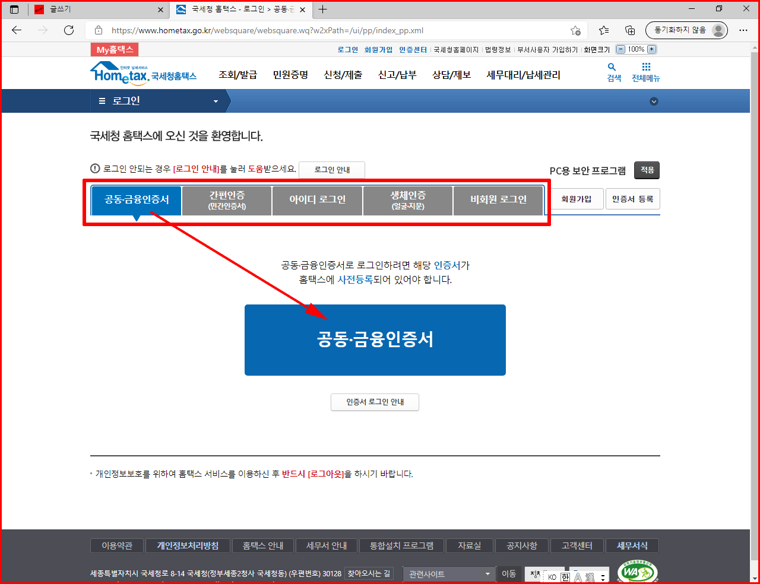Open footer 고객센터 link
The height and width of the screenshot is (584, 760).
click(x=577, y=546)
